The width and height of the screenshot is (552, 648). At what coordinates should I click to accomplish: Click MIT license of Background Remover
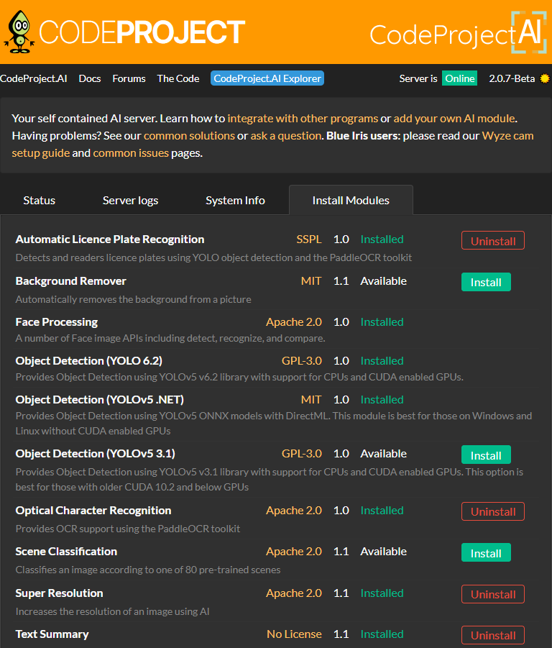(x=311, y=281)
